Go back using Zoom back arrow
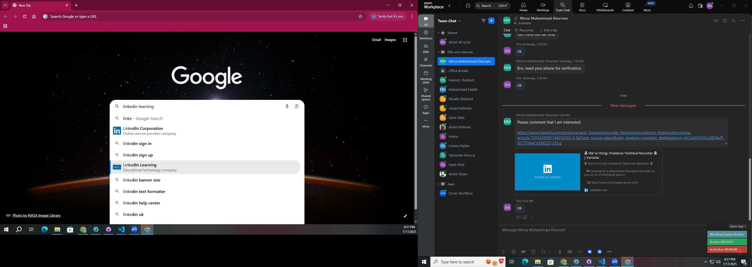This screenshot has width=752, height=267. coord(449,6)
